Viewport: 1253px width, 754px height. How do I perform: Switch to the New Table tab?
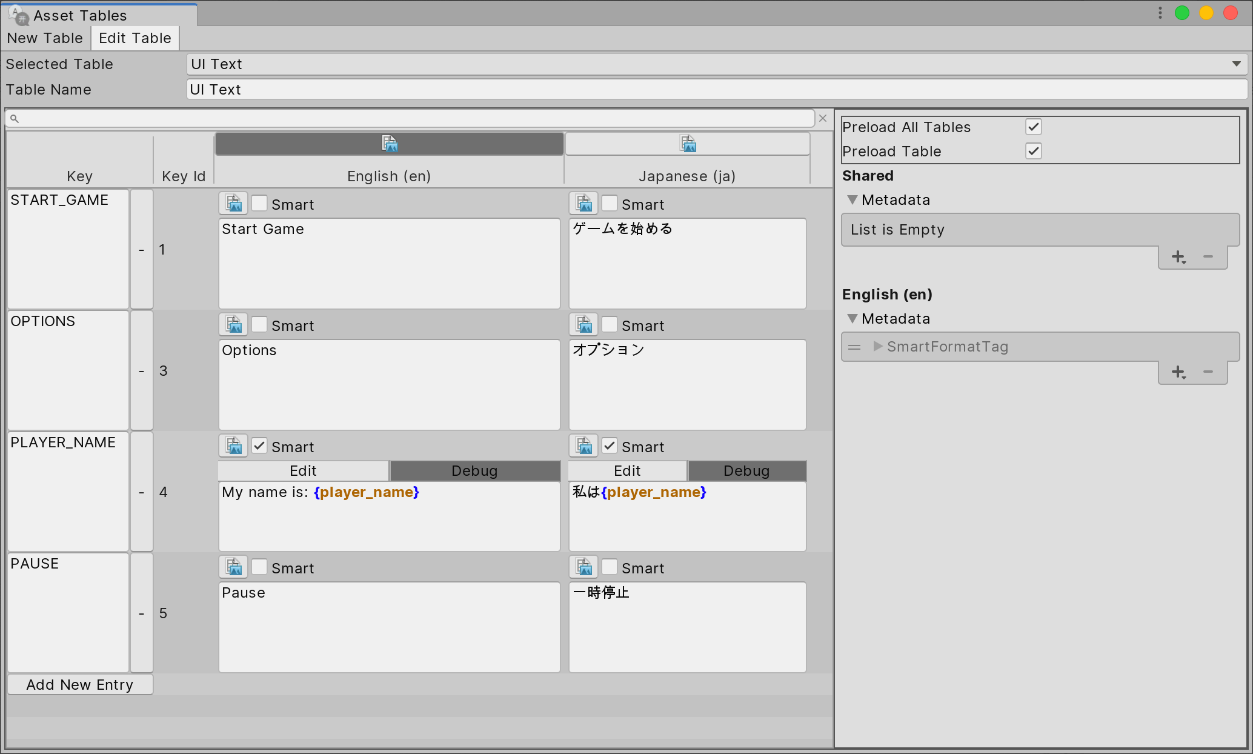(45, 38)
